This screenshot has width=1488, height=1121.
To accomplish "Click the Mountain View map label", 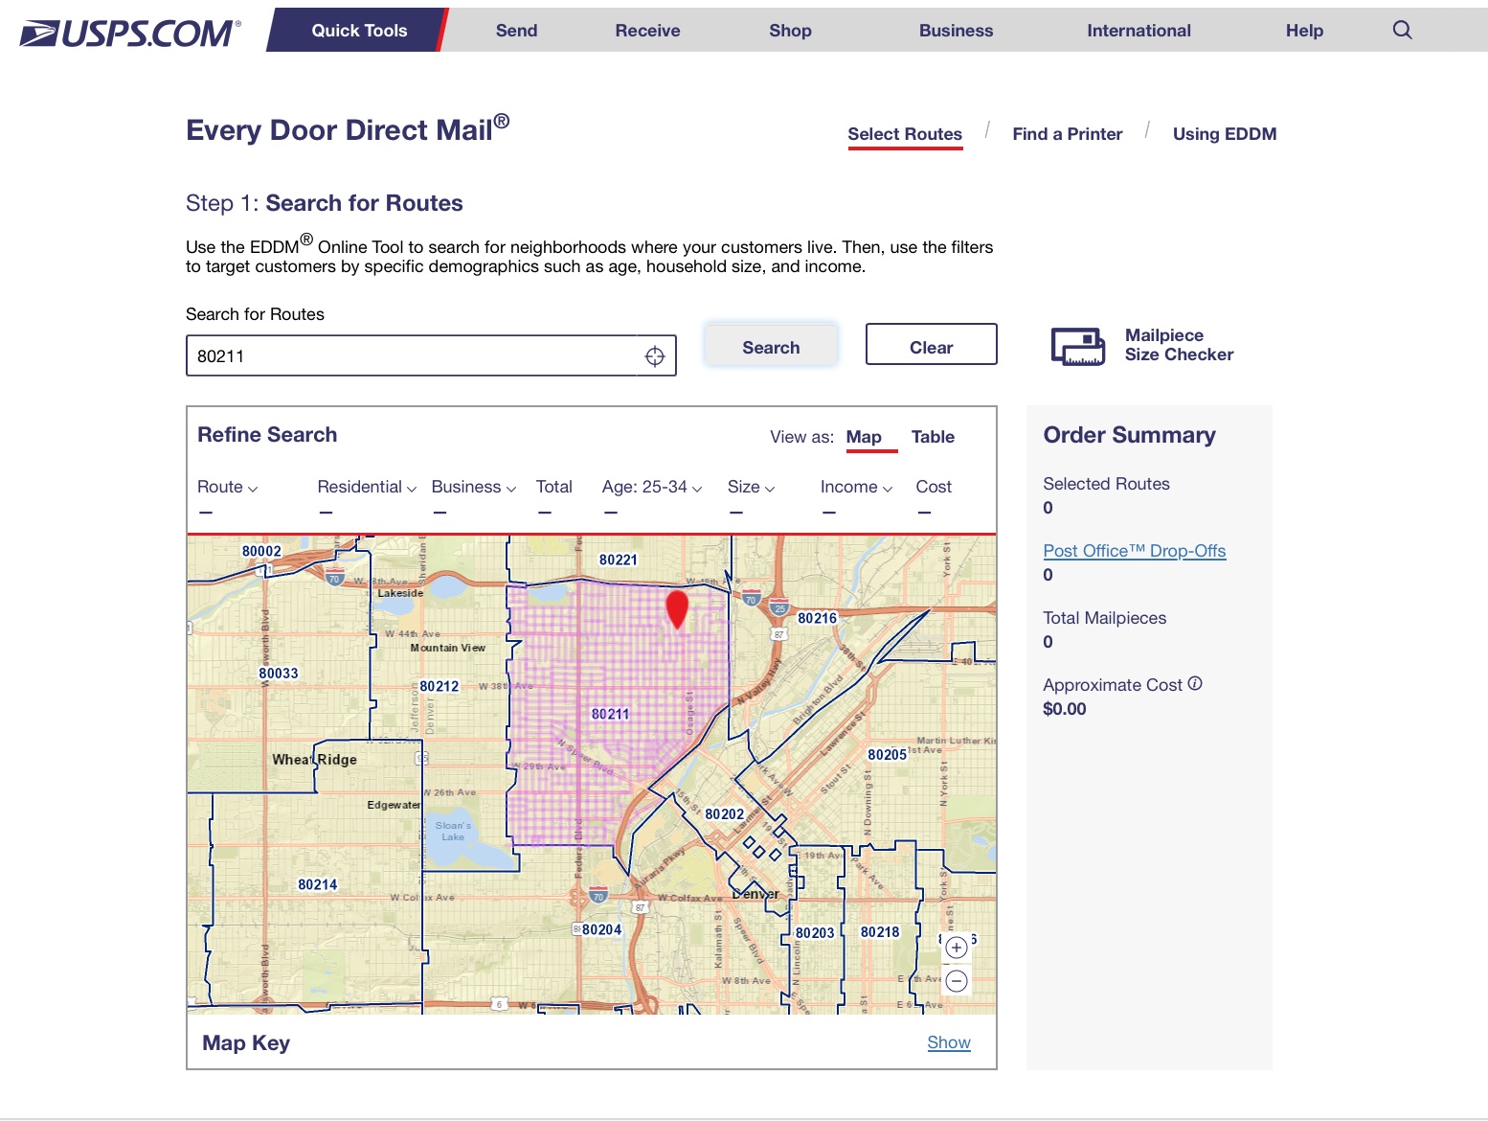I will click(x=447, y=648).
